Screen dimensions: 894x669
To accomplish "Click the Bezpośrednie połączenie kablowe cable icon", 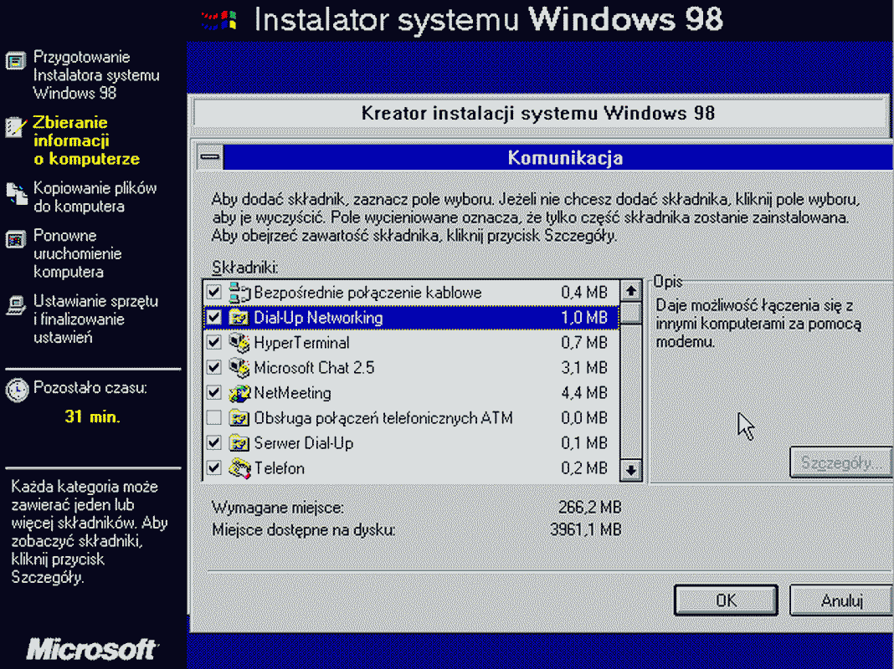I will pos(239,292).
